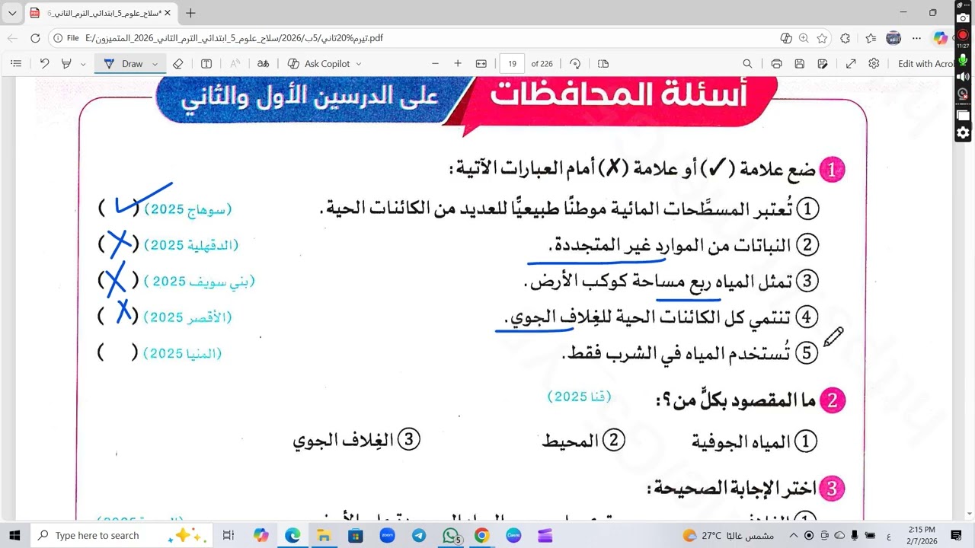Image resolution: width=975 pixels, height=548 pixels.
Task: Zoom in with the plus icon
Action: (x=458, y=64)
